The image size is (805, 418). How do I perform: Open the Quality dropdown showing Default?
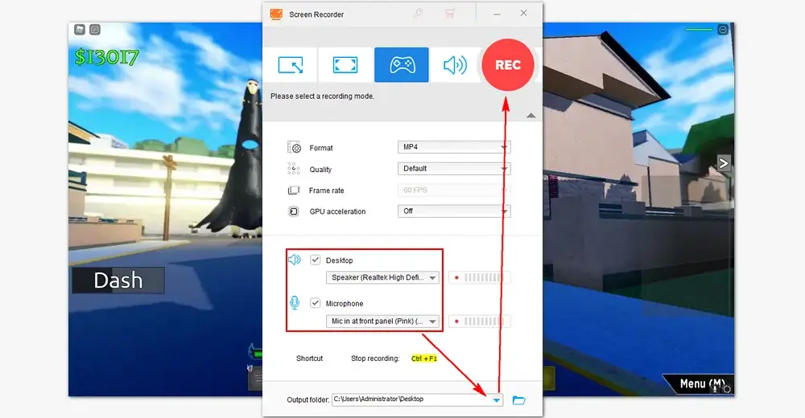[454, 169]
